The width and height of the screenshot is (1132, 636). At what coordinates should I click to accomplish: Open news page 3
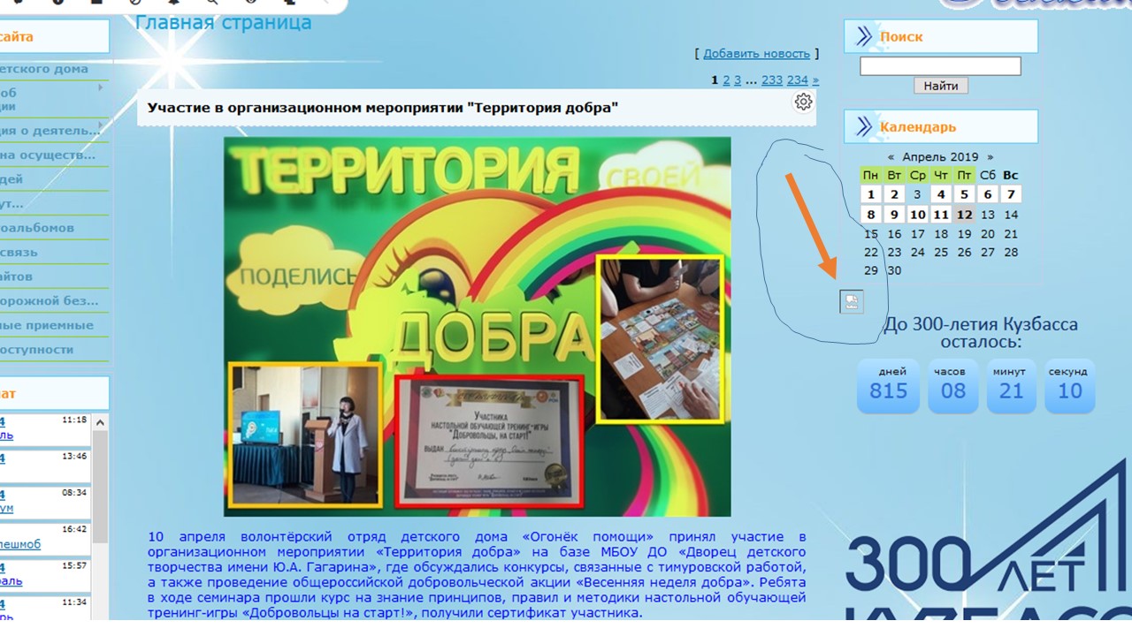point(738,80)
